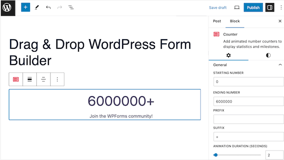Switch to the Post tab
The height and width of the screenshot is (160, 284).
[217, 21]
